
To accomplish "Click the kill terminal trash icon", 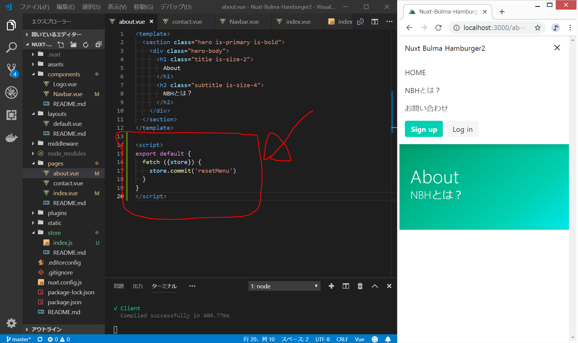I will (x=360, y=286).
